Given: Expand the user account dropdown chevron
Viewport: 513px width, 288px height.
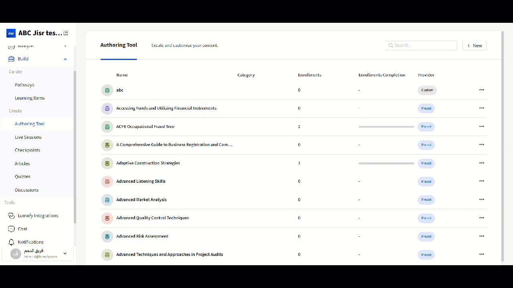Looking at the screenshot, I should coord(65,253).
